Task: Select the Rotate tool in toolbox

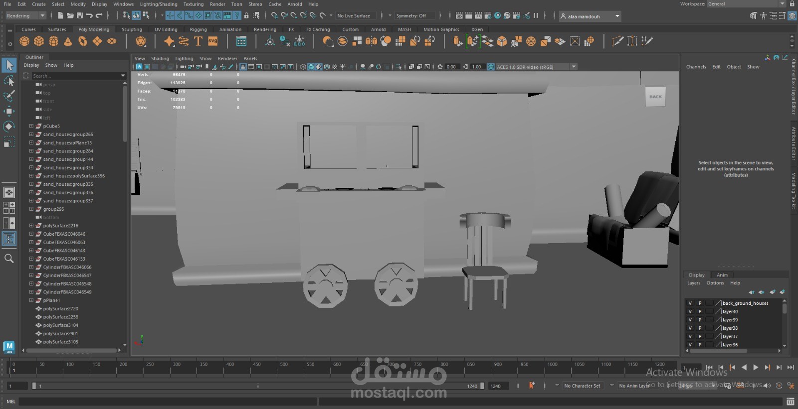Action: [x=9, y=127]
